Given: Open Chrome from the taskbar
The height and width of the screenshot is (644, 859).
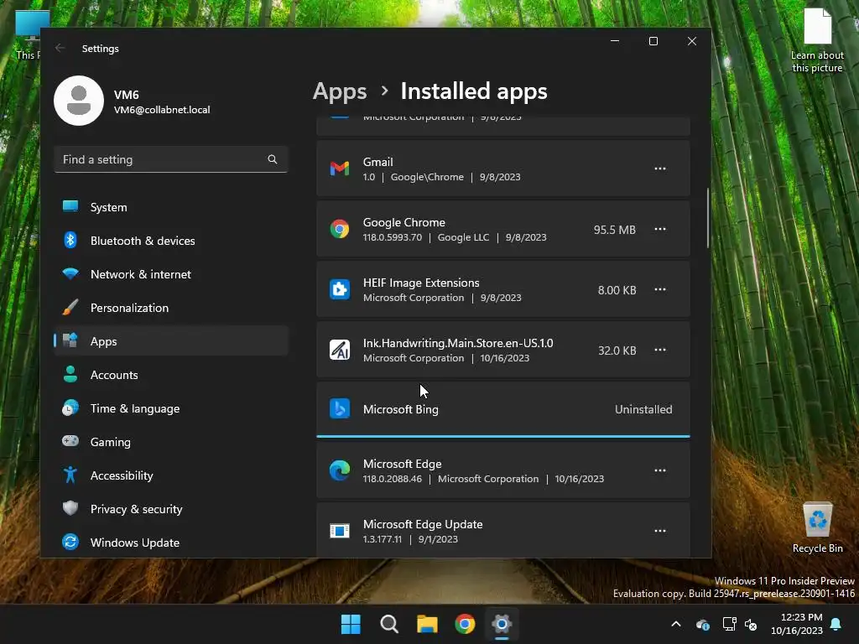Looking at the screenshot, I should [465, 624].
